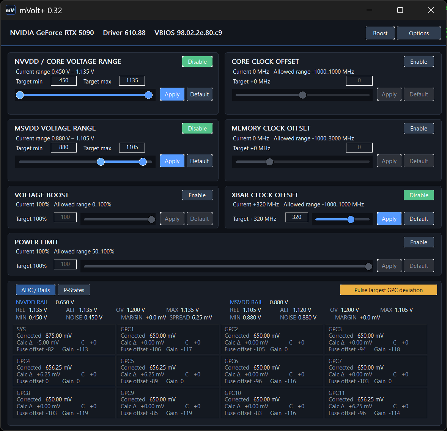Viewport: 447px width, 431px height.
Task: Click Apply in Memory Clock Offset section
Action: point(389,161)
